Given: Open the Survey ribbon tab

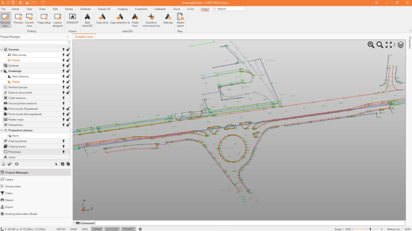Looking at the screenshot, I should pyautogui.click(x=69, y=9).
